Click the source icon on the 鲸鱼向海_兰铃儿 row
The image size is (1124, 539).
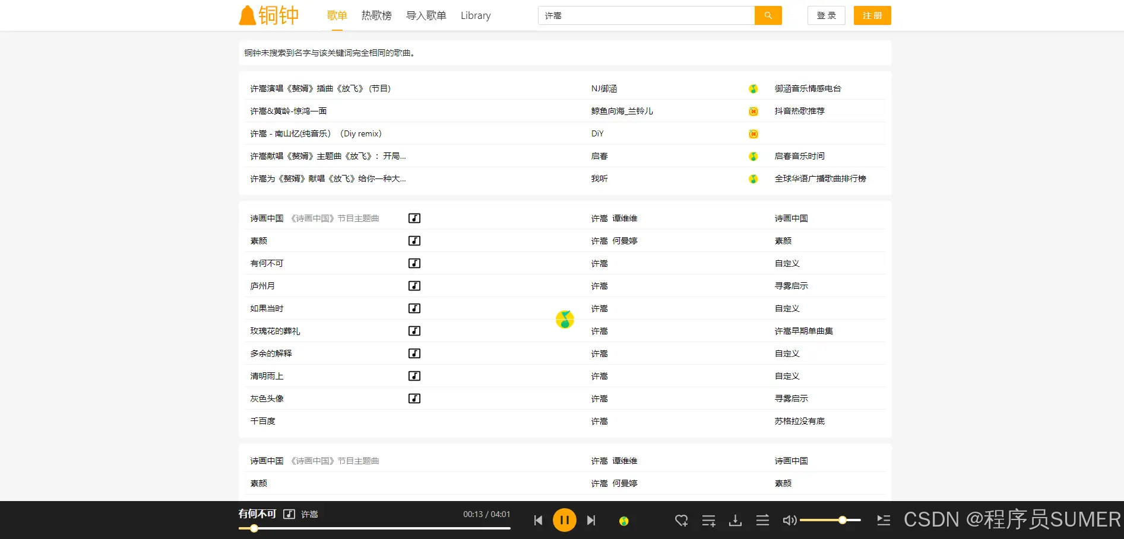coord(753,111)
